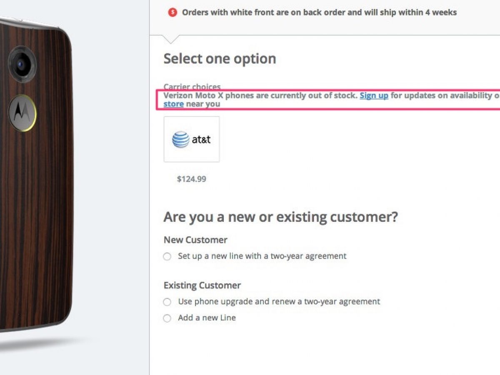
Task: Open the 'Sign up' link for availability updates
Action: [x=374, y=95]
